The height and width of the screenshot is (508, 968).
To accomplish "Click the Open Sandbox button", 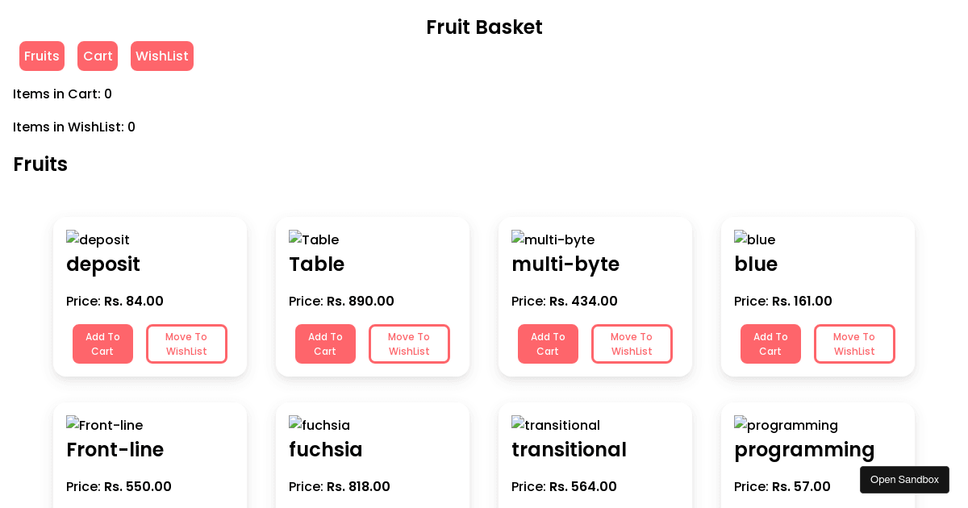I will point(904,479).
